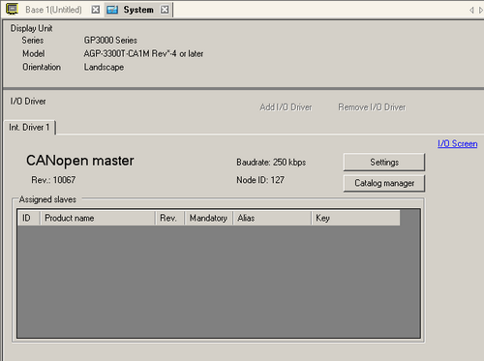The height and width of the screenshot is (361, 484).
Task: Click the Base 1 screen tab icon
Action: (12, 9)
